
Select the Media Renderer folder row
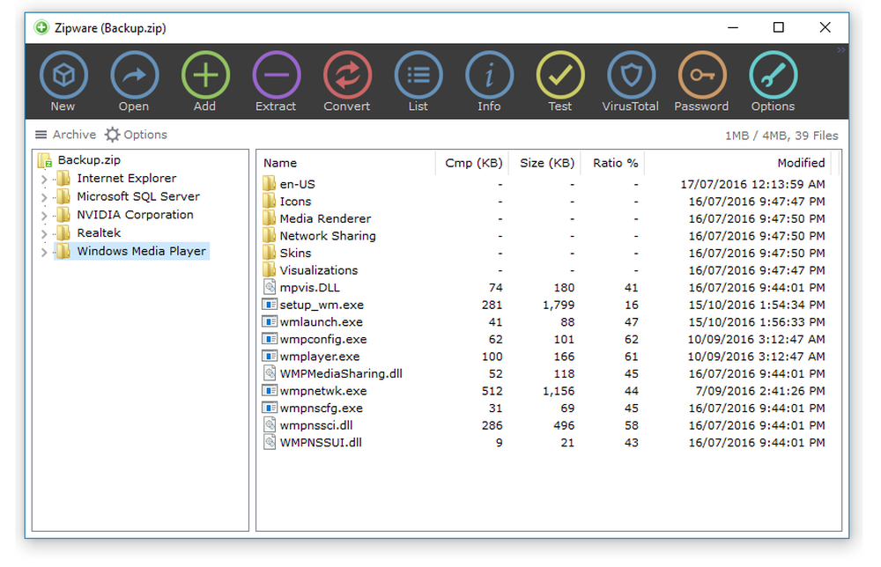(544, 219)
